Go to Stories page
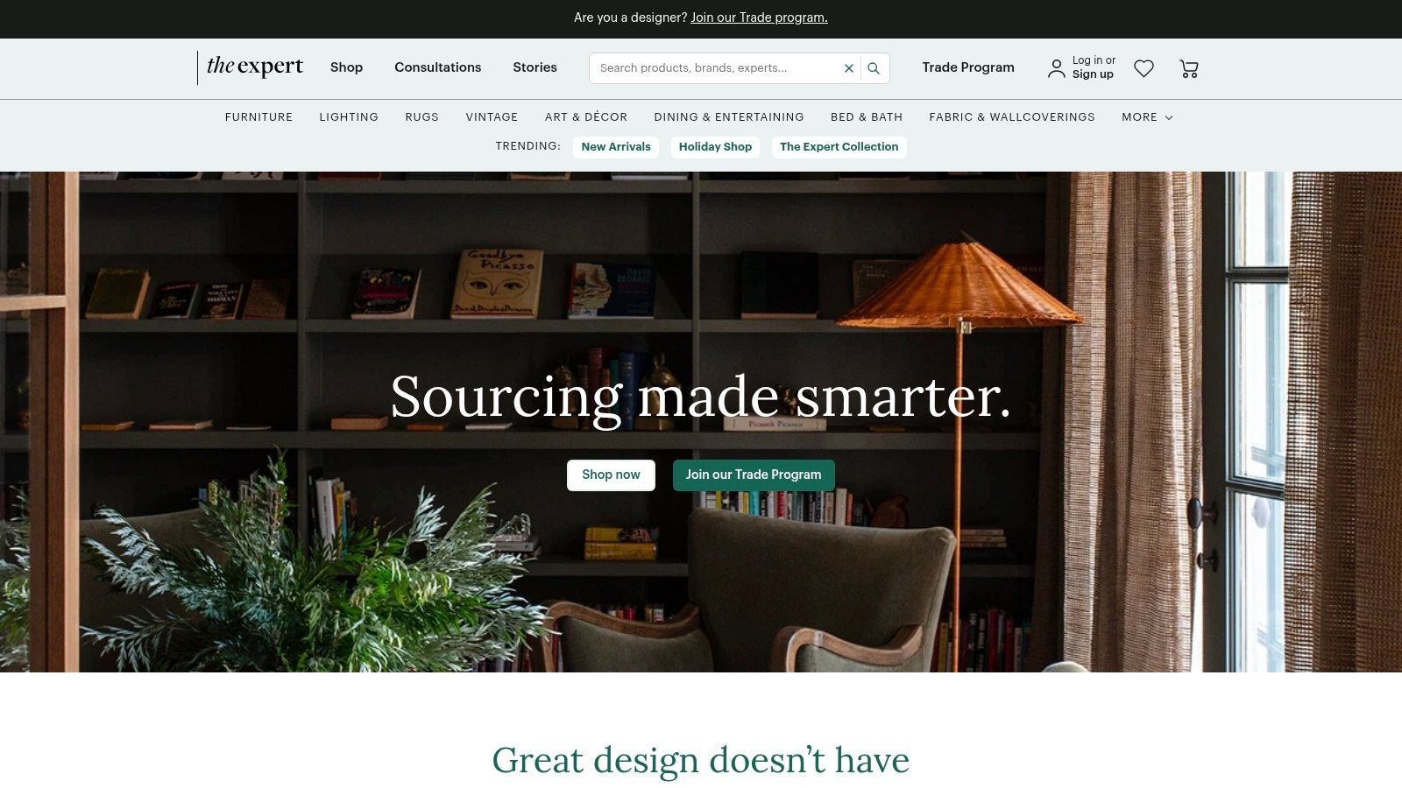Image resolution: width=1402 pixels, height=788 pixels. [x=535, y=67]
